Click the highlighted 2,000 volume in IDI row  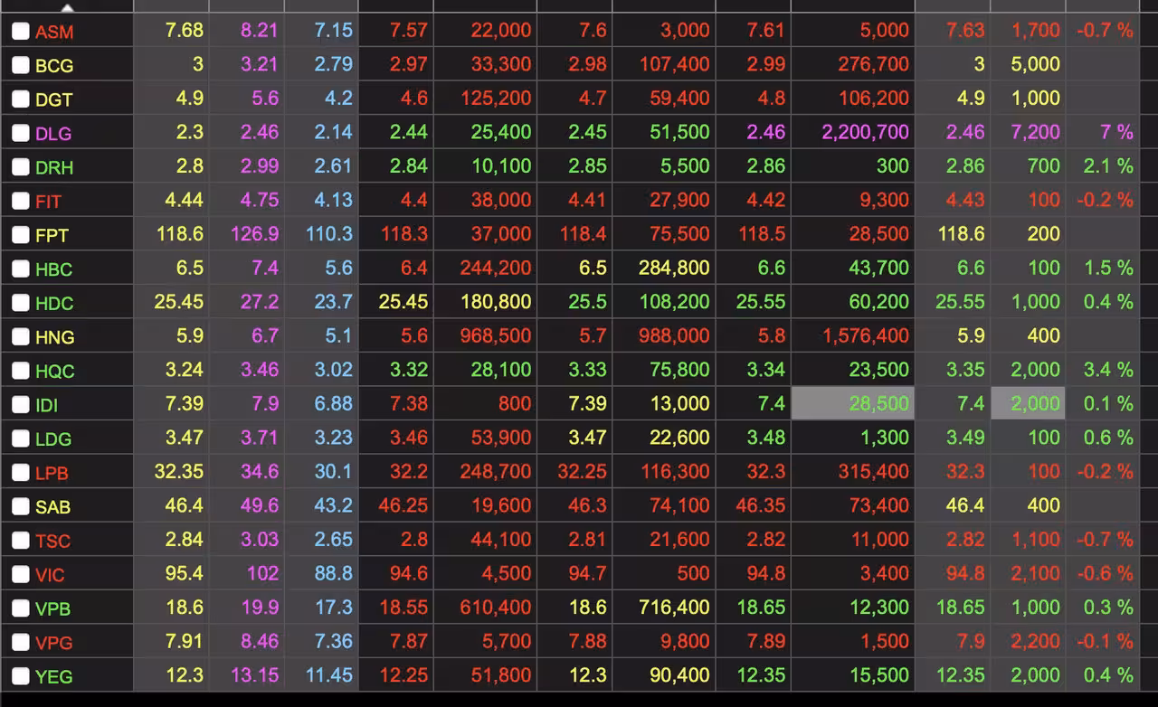[x=1028, y=403]
